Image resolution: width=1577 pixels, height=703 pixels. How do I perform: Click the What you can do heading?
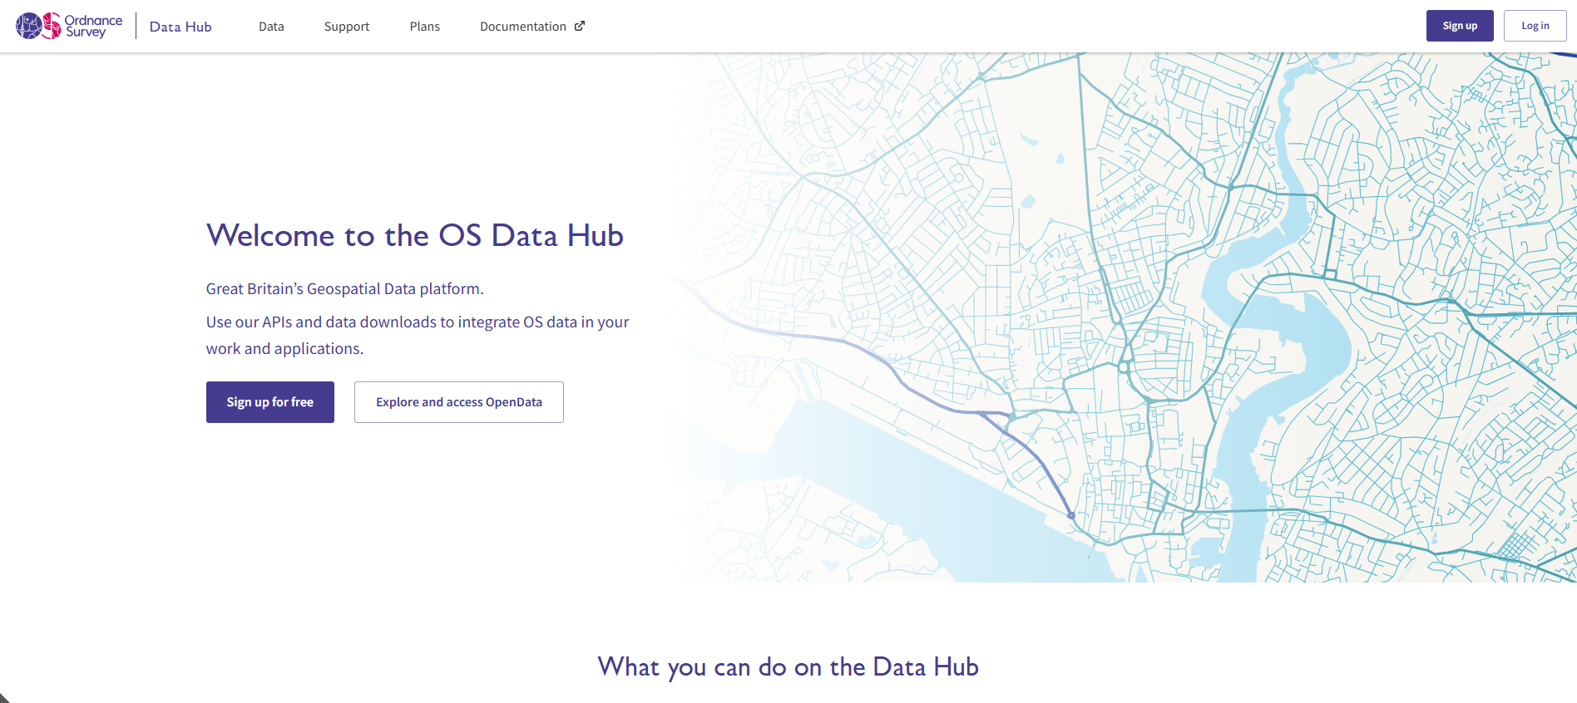click(x=787, y=666)
